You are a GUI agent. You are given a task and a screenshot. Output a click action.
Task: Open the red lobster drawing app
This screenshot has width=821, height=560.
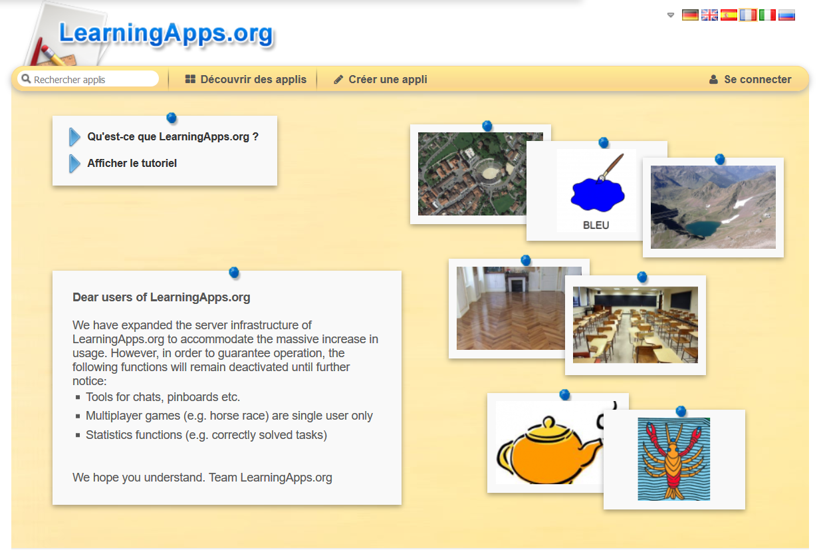tap(674, 459)
